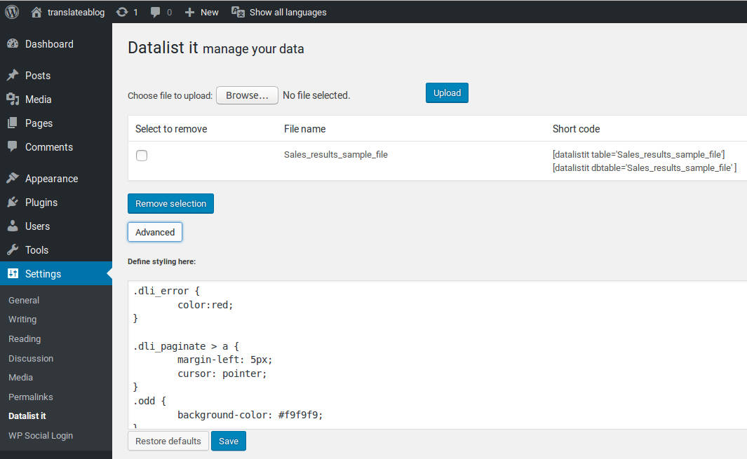Open the updates circular arrows icon
This screenshot has width=747, height=459.
click(x=122, y=12)
